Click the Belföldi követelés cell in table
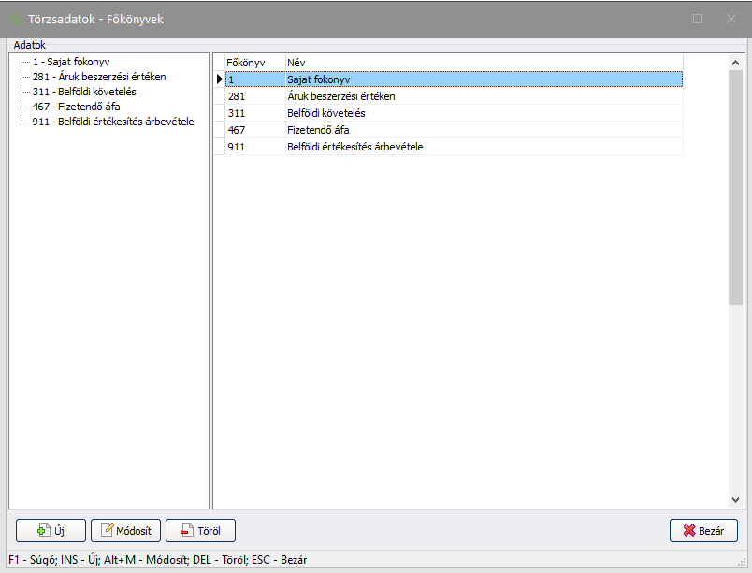752x573 pixels. coord(325,113)
